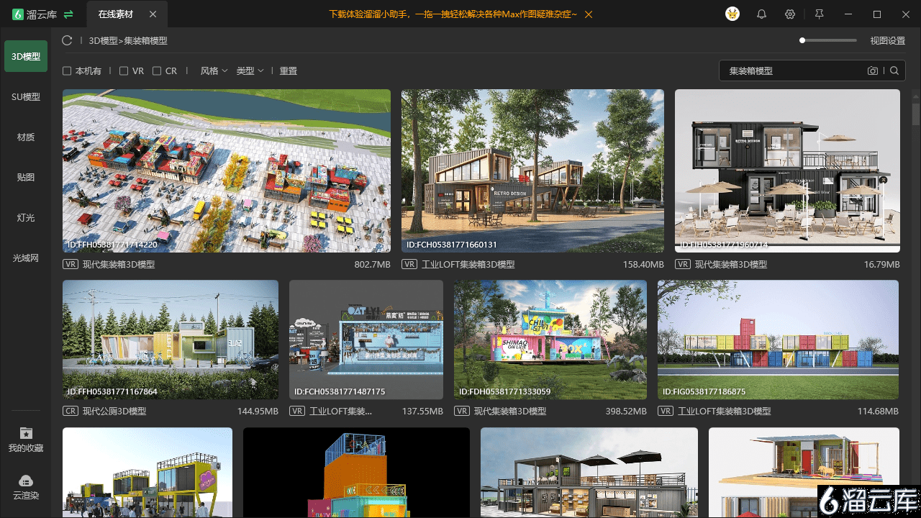Click the 重置 reset button

[x=289, y=71]
